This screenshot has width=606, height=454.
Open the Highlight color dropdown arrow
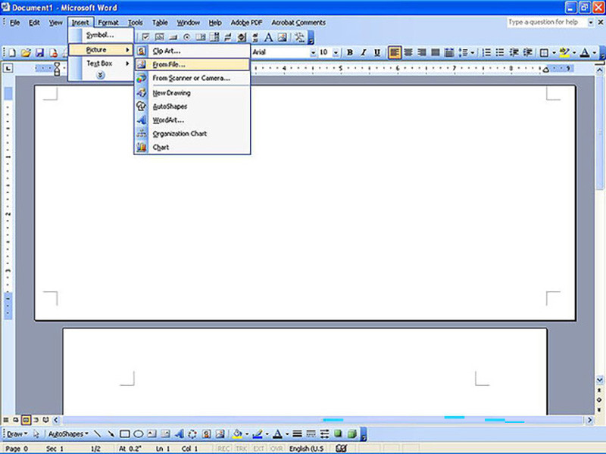[x=574, y=52]
